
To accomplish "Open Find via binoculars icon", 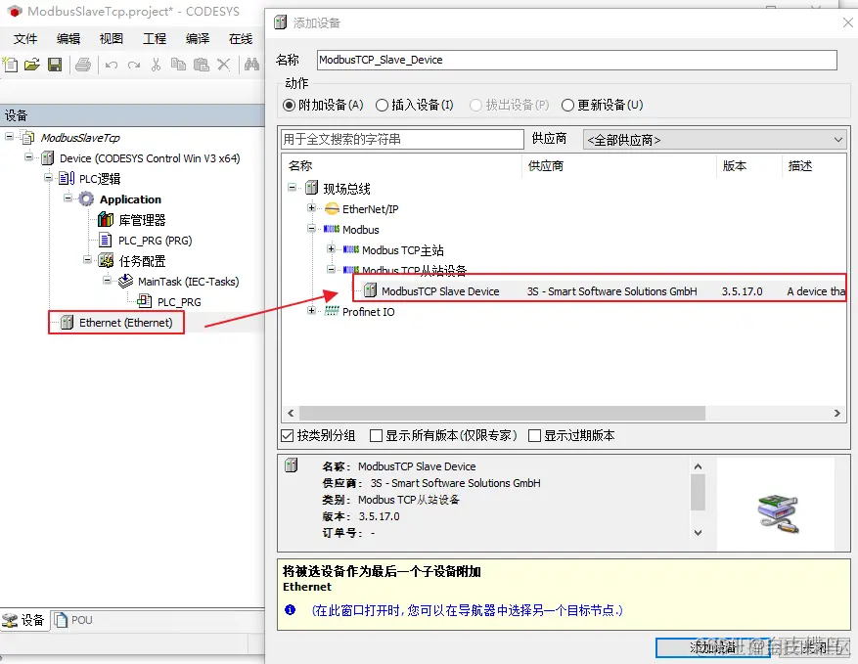I will coord(251,65).
